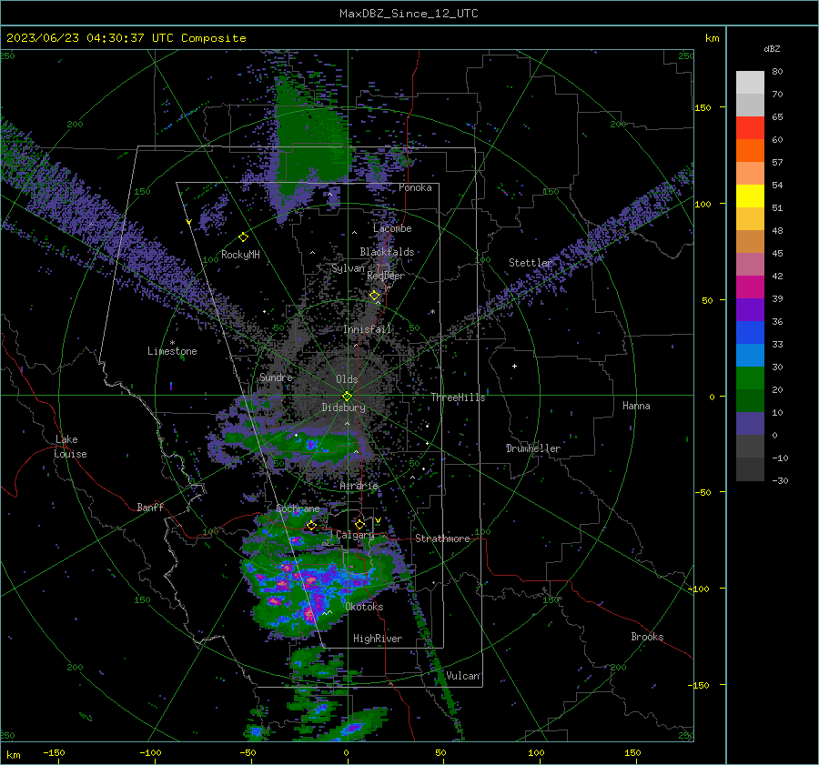Click the radar site diamond at Olds
The image size is (819, 765).
[347, 396]
